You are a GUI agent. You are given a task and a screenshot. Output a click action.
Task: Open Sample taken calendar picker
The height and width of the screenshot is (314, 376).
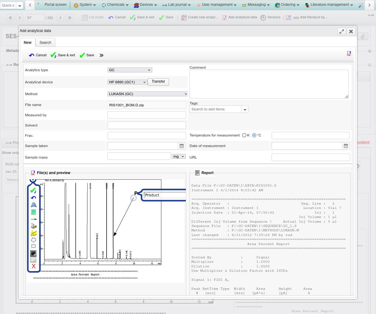(x=182, y=146)
